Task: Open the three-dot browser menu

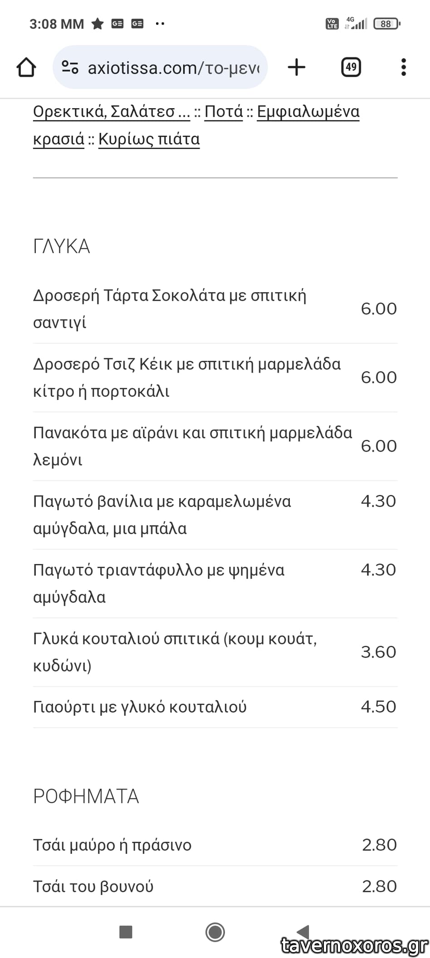Action: (403, 68)
